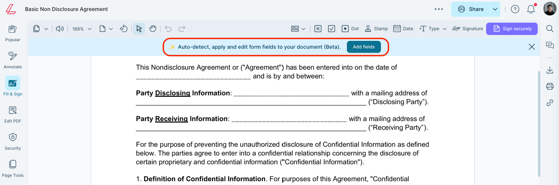Viewport: 559px width, 185px height.
Task: Select the Checkmark fill tool
Action: coord(331,29)
